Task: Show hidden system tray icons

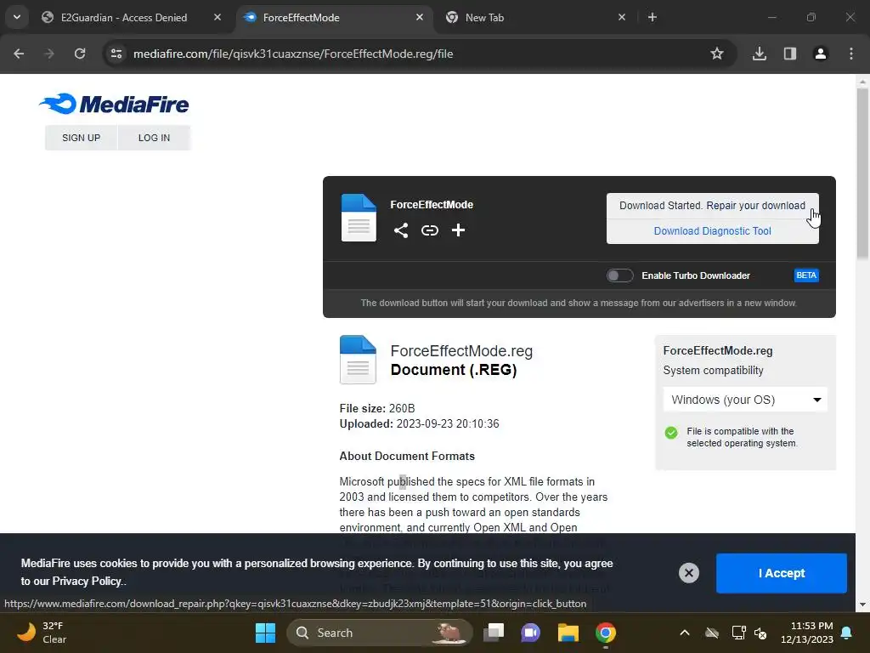Action: [685, 633]
